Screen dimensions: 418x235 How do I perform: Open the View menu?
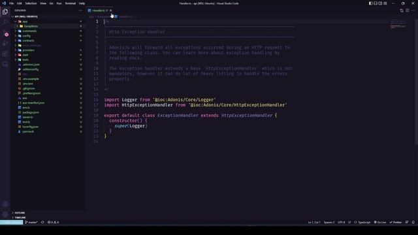click(43, 3)
